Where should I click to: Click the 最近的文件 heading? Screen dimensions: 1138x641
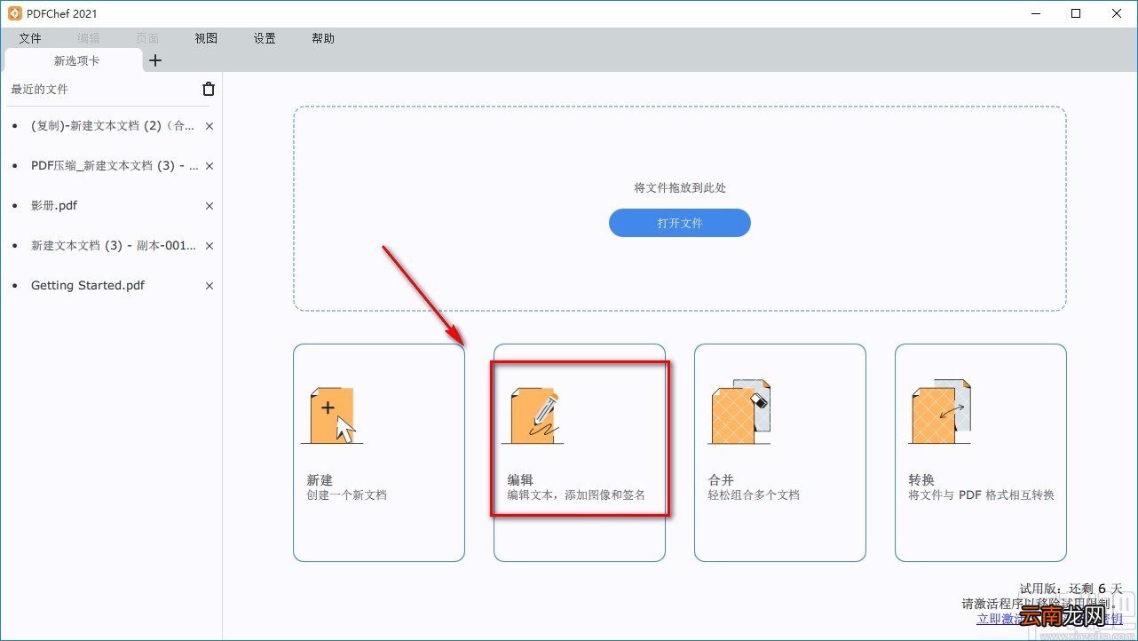(x=39, y=90)
